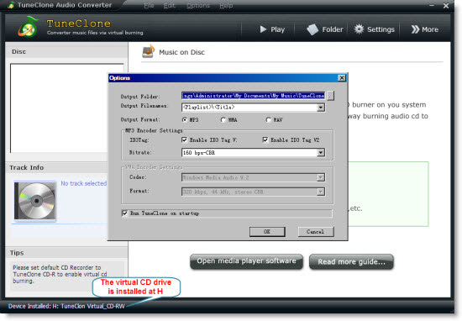Viewport: 462px width, 321px height.
Task: Select WMA output format radio button
Action: [223, 119]
